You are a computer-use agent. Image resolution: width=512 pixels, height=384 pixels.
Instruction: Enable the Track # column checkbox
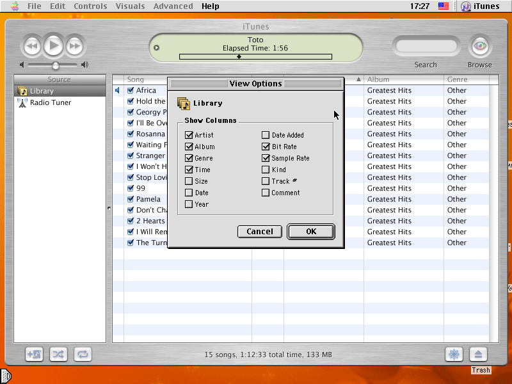pyautogui.click(x=266, y=181)
